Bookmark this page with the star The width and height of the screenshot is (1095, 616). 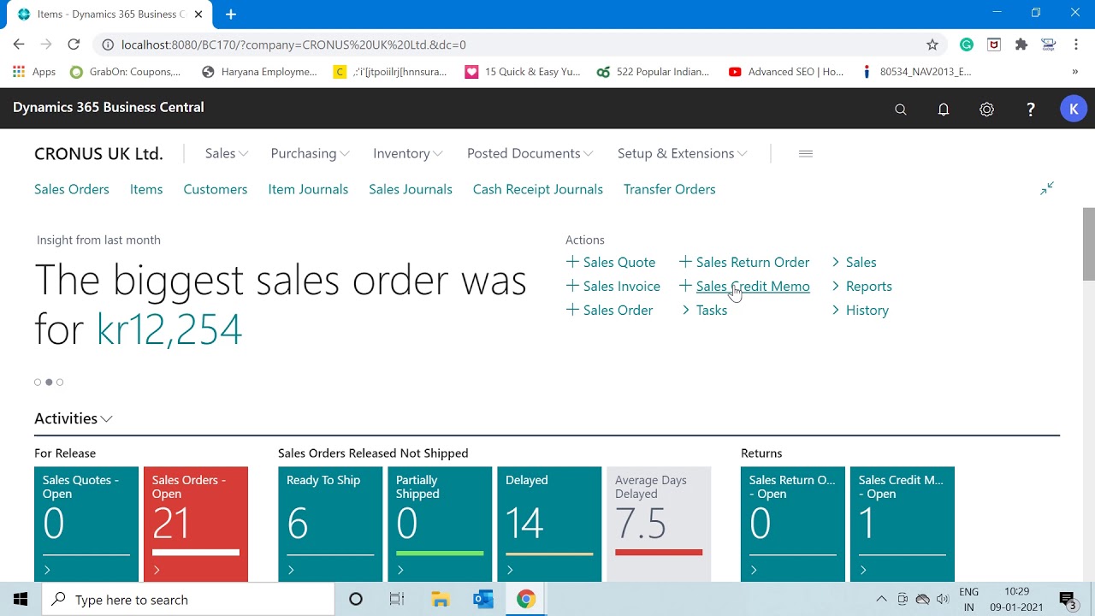[x=932, y=44]
